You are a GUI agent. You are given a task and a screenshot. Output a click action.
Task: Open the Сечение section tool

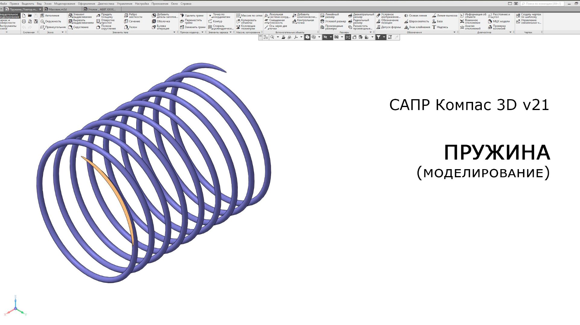coord(132,21)
